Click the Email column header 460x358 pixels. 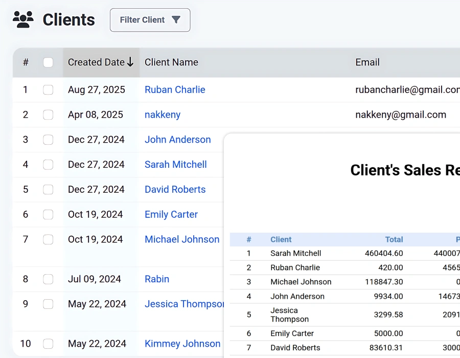[367, 62]
